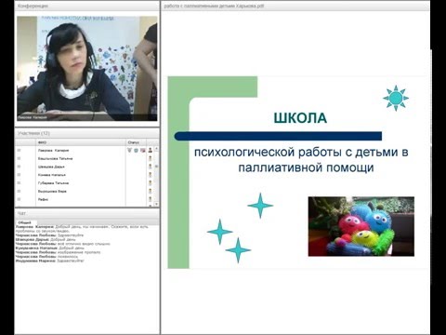Click the user avatar icon in Башлыкова Татьяна row
446x335 pixels.
pos(151,158)
